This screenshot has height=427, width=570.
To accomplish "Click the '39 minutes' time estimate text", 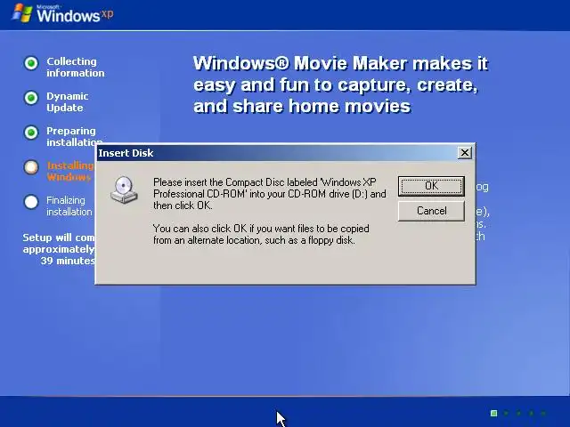I will tap(68, 261).
